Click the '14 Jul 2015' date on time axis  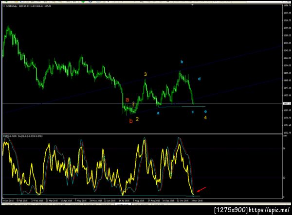tap(124, 201)
